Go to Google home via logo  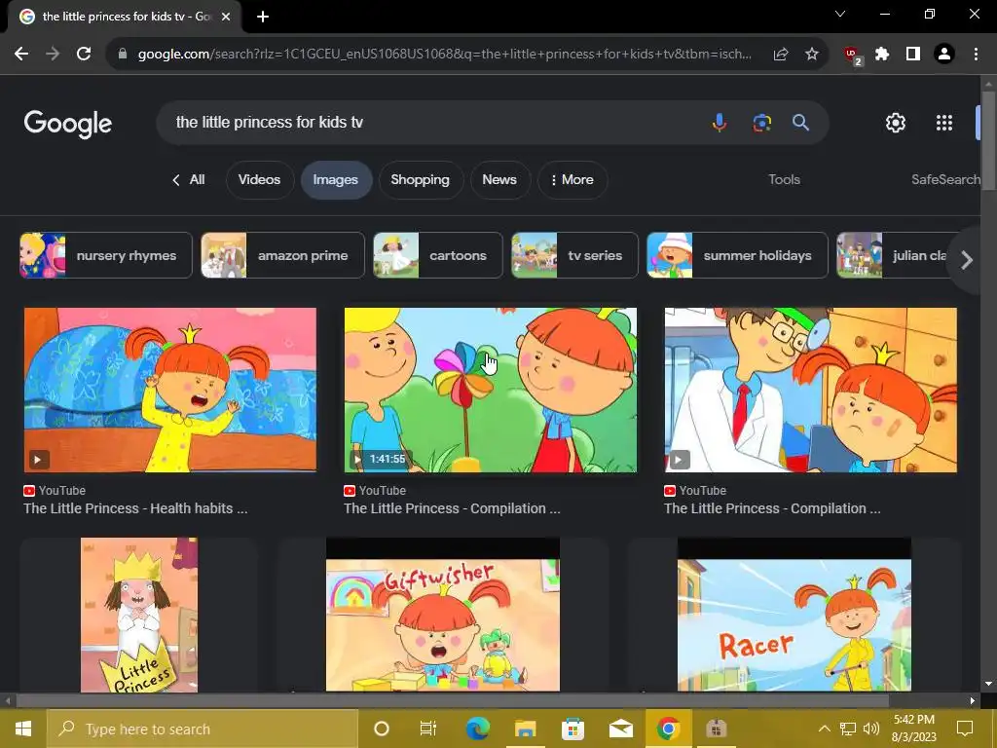(x=68, y=124)
